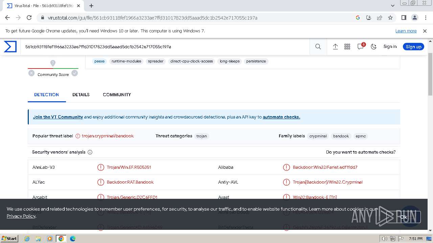Dismiss the Chrome update notice
433x243 pixels.
coord(425,31)
